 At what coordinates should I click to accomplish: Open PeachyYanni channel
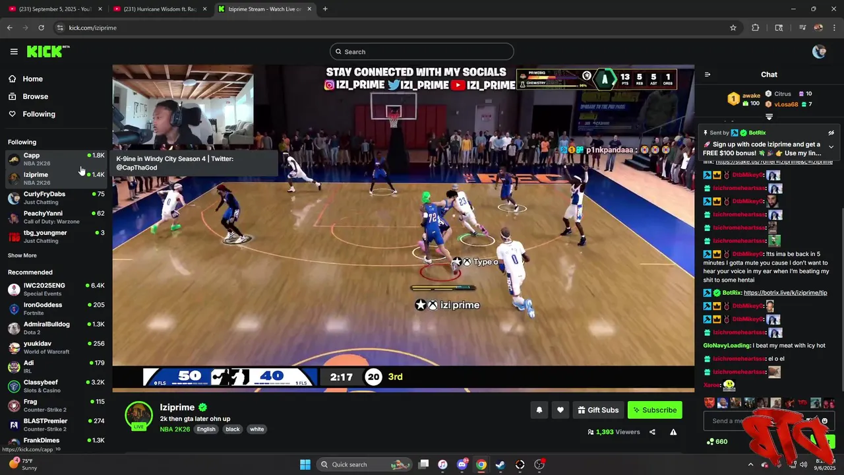pos(56,217)
